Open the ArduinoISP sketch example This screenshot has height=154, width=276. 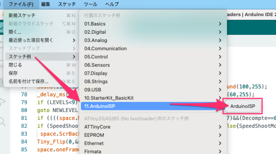(242, 105)
